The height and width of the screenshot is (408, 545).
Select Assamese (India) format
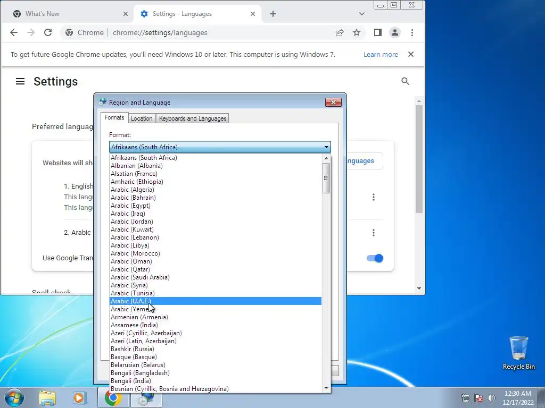pyautogui.click(x=216, y=325)
